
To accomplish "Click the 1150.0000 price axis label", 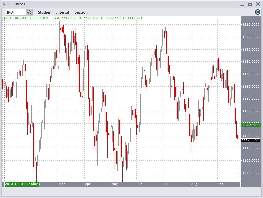I will coord(251,99).
